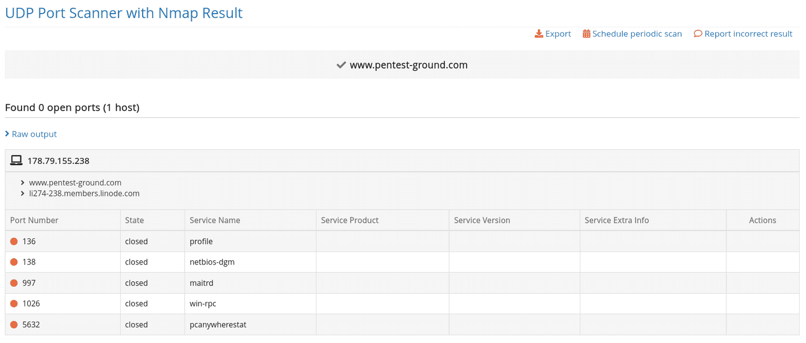The width and height of the screenshot is (806, 343).
Task: Click the speech bubble icon near Report incorrect result
Action: click(x=697, y=33)
